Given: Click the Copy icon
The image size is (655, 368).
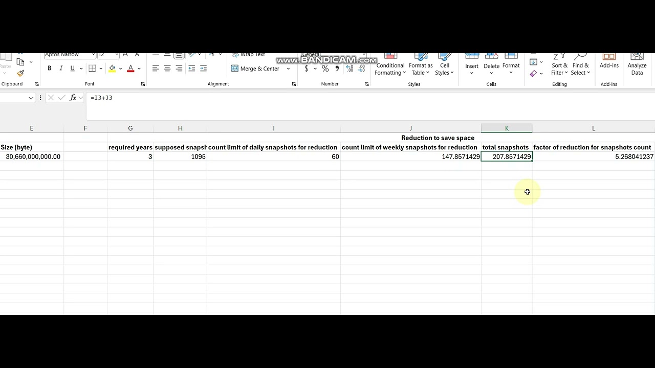Looking at the screenshot, I should pyautogui.click(x=20, y=62).
